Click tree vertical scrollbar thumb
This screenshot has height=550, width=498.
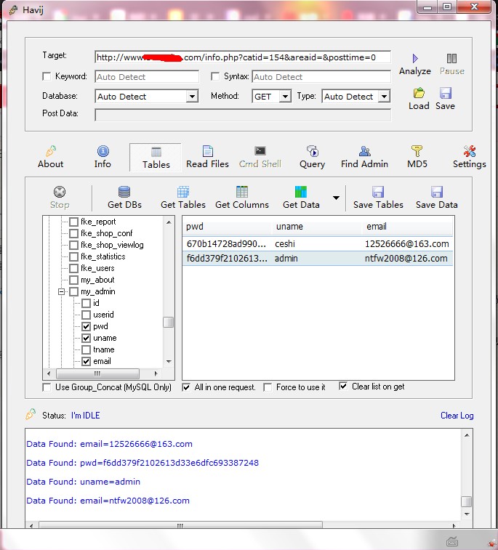click(169, 322)
